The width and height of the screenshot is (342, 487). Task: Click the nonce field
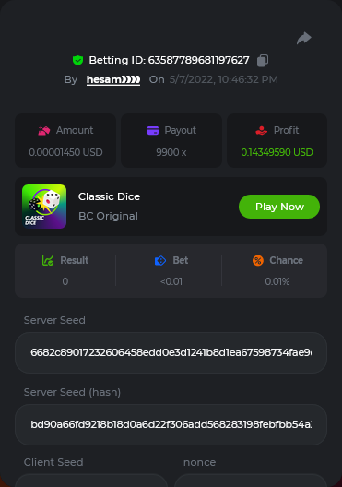click(251, 481)
